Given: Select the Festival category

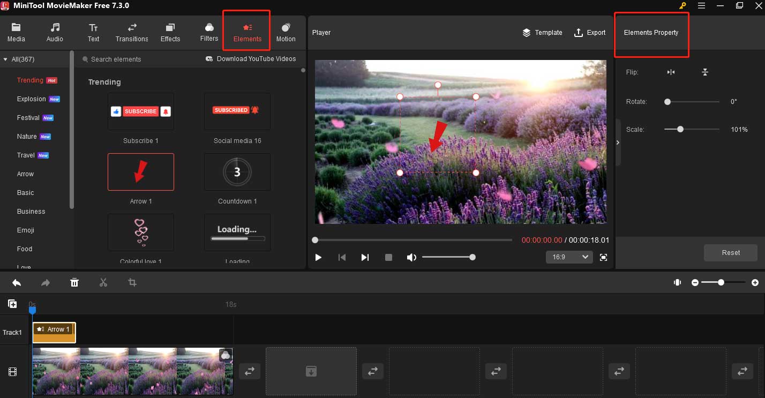Looking at the screenshot, I should (x=28, y=118).
